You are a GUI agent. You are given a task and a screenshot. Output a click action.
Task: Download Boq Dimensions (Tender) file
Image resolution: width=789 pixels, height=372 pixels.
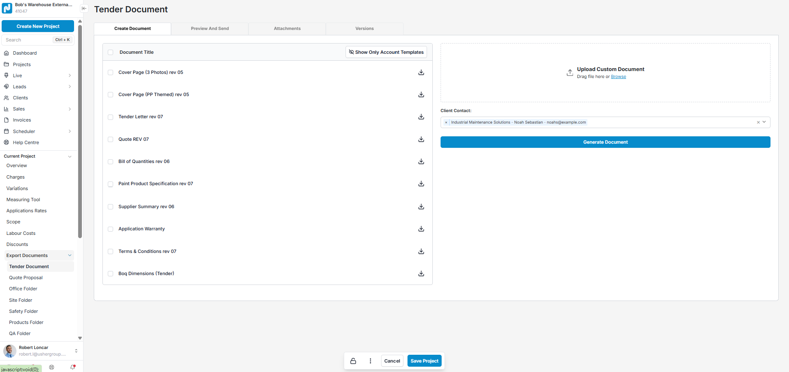point(421,274)
